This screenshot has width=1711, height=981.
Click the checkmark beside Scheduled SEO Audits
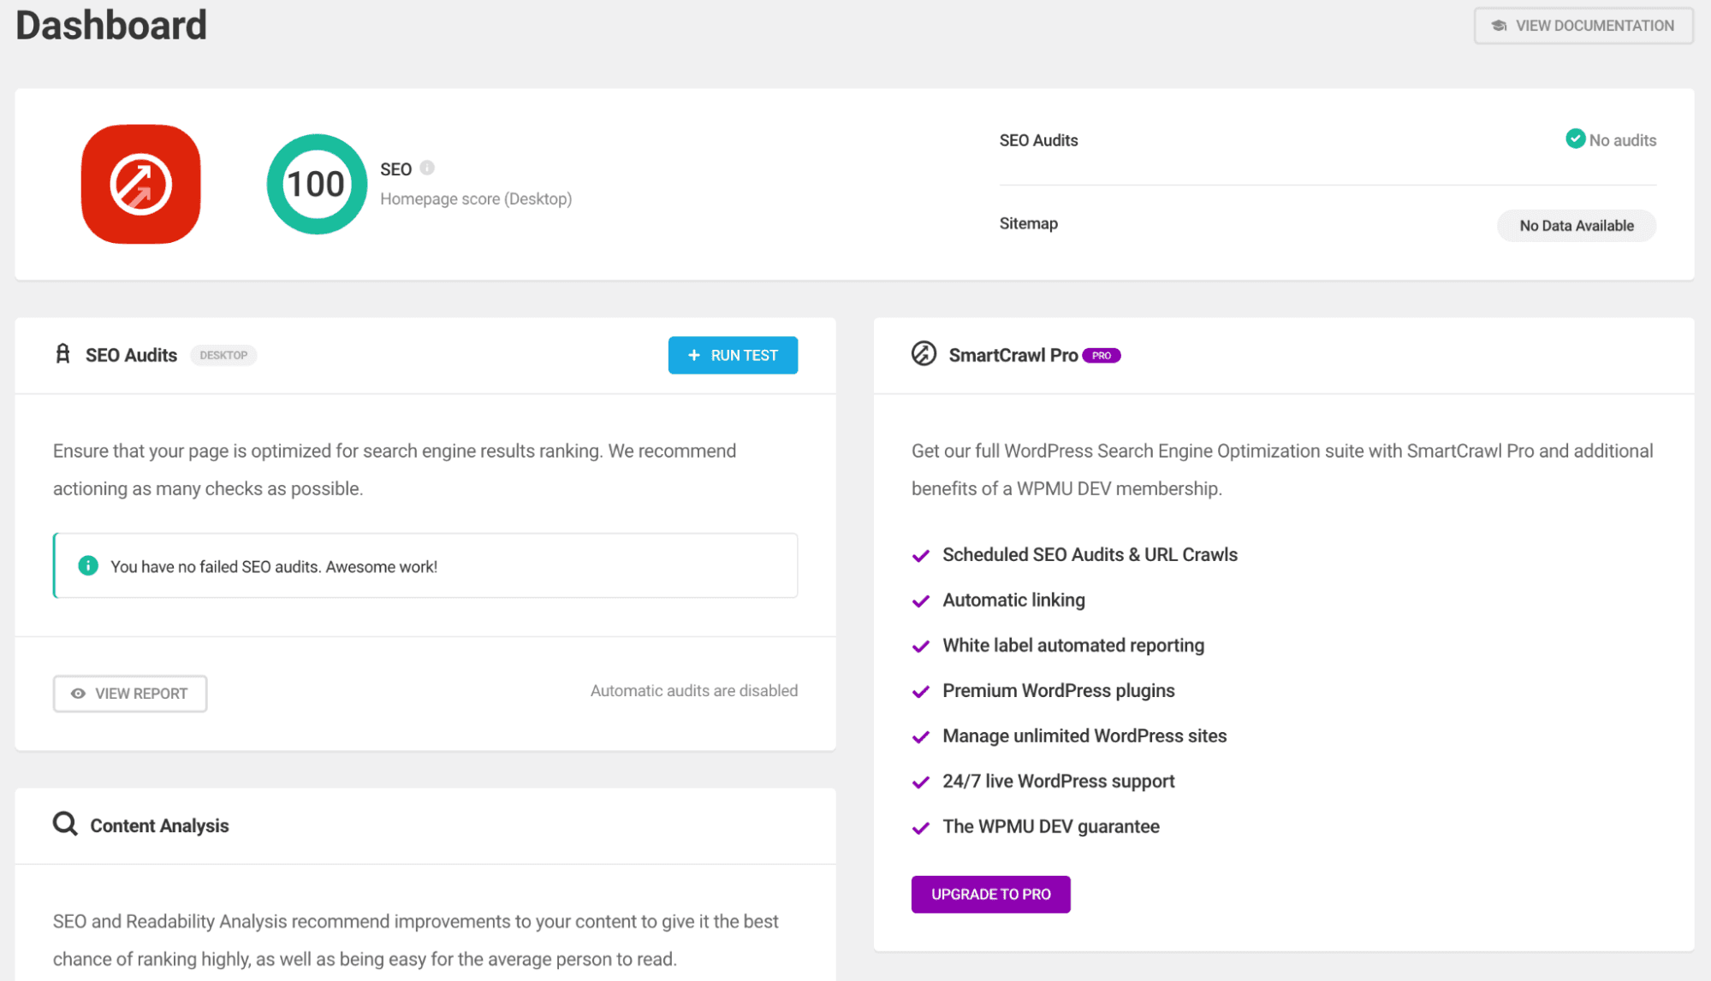921,556
